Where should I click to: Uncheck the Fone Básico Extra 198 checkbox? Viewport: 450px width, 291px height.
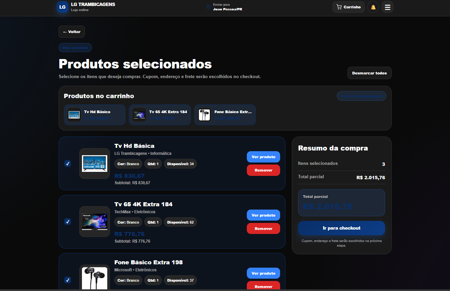(68, 280)
